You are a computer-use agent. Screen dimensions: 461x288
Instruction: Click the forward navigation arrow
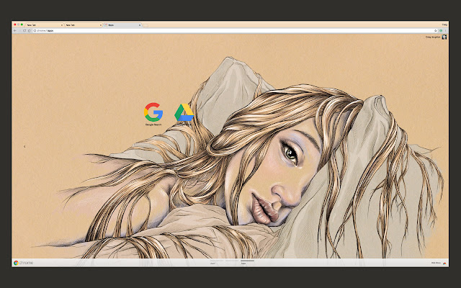click(x=19, y=30)
